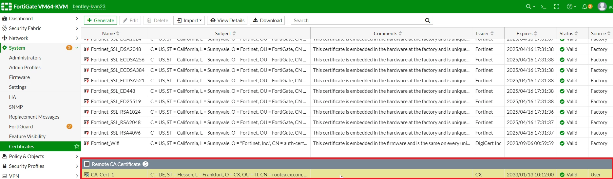Sort by the Comments column header
The image size is (613, 179).
[388, 33]
